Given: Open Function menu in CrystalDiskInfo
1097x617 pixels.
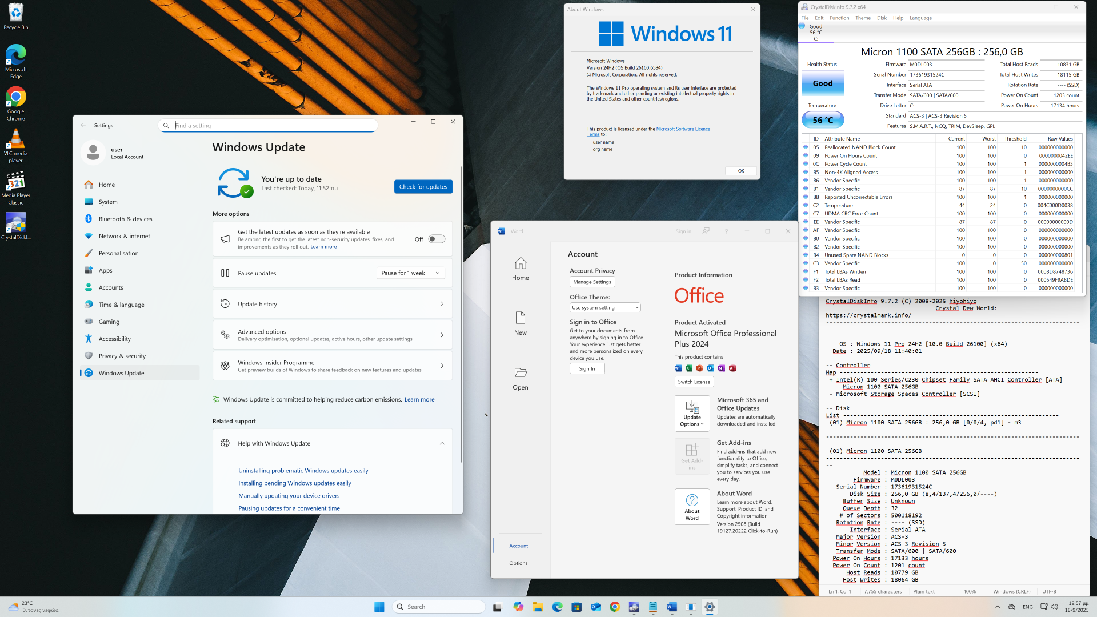Looking at the screenshot, I should [x=839, y=18].
